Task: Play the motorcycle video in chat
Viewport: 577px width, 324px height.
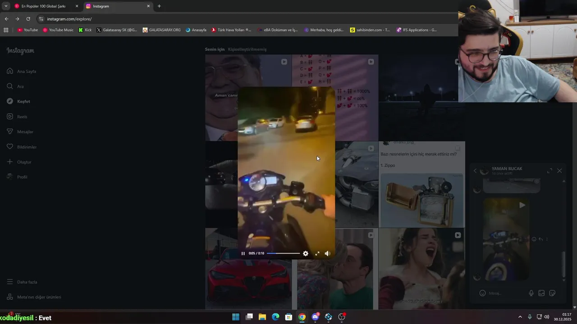Action: tap(522, 205)
